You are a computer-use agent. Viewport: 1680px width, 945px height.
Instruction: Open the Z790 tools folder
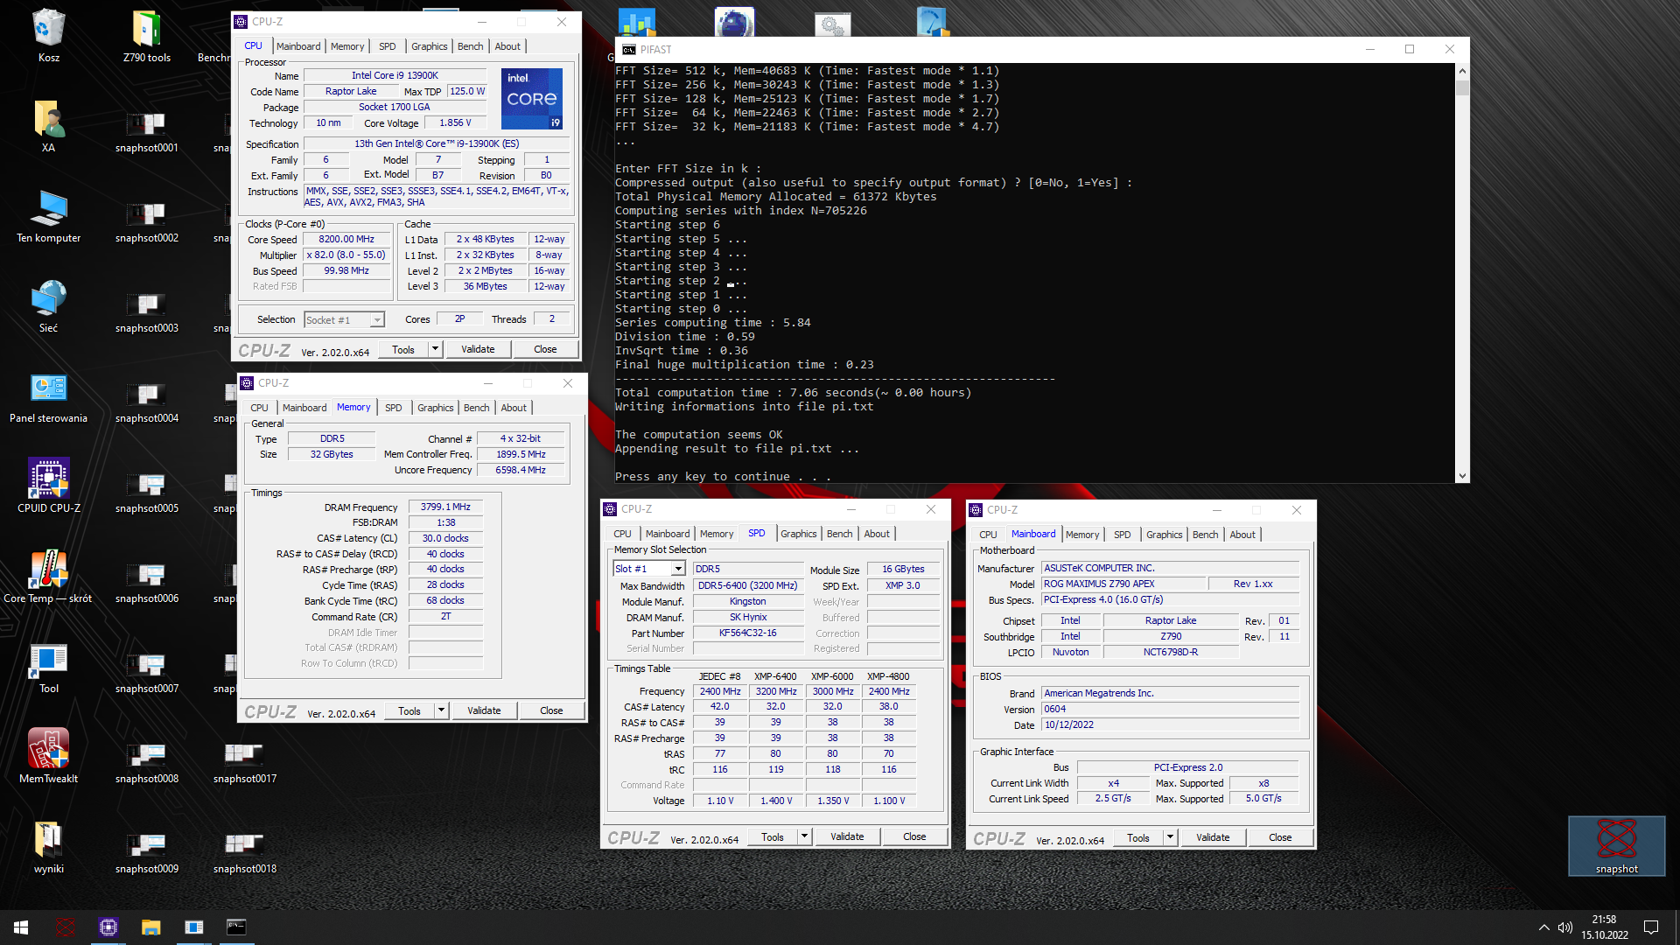[147, 36]
